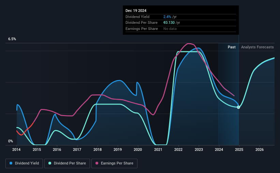Click the blue Dividend Yield legend dot
Image resolution: width=280 pixels, height=173 pixels.
click(x=11, y=163)
